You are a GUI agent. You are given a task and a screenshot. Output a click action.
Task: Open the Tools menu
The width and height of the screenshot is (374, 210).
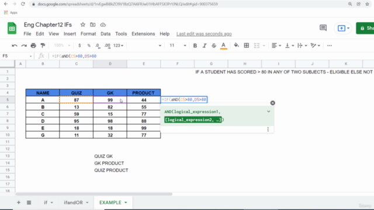pyautogui.click(x=121, y=34)
